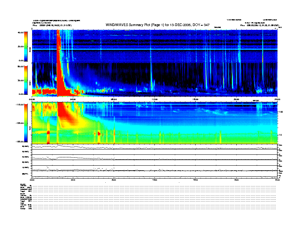Click the WIND/WAVES Summary Plot title

pyautogui.click(x=157, y=25)
